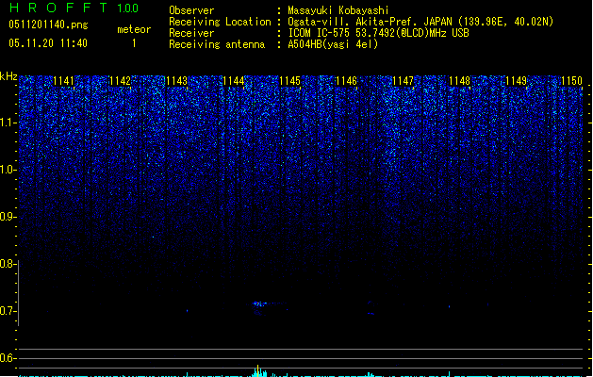The height and width of the screenshot is (377, 593).
Task: Click the meteor count value 1
Action: coord(134,43)
